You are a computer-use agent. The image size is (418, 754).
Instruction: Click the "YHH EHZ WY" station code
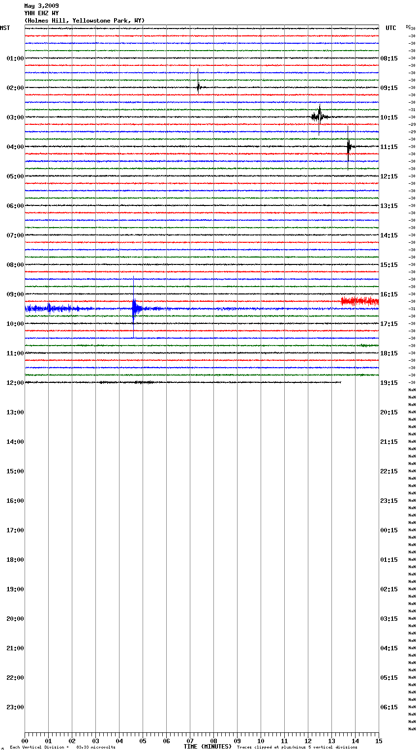coord(41,13)
